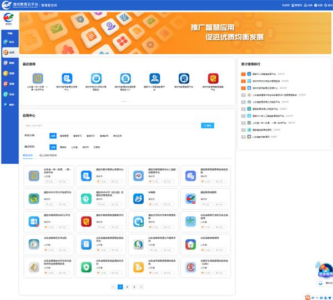Select 智慧管理 category filter
The height and width of the screenshot is (300, 333).
tap(64, 136)
